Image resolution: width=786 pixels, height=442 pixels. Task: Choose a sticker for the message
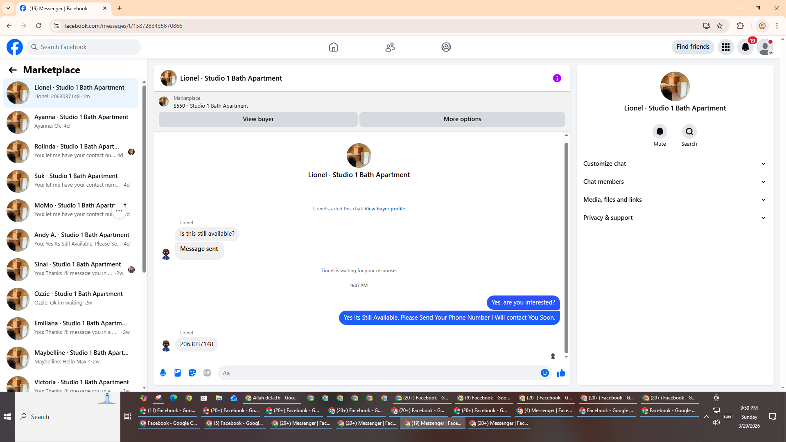coord(192,373)
